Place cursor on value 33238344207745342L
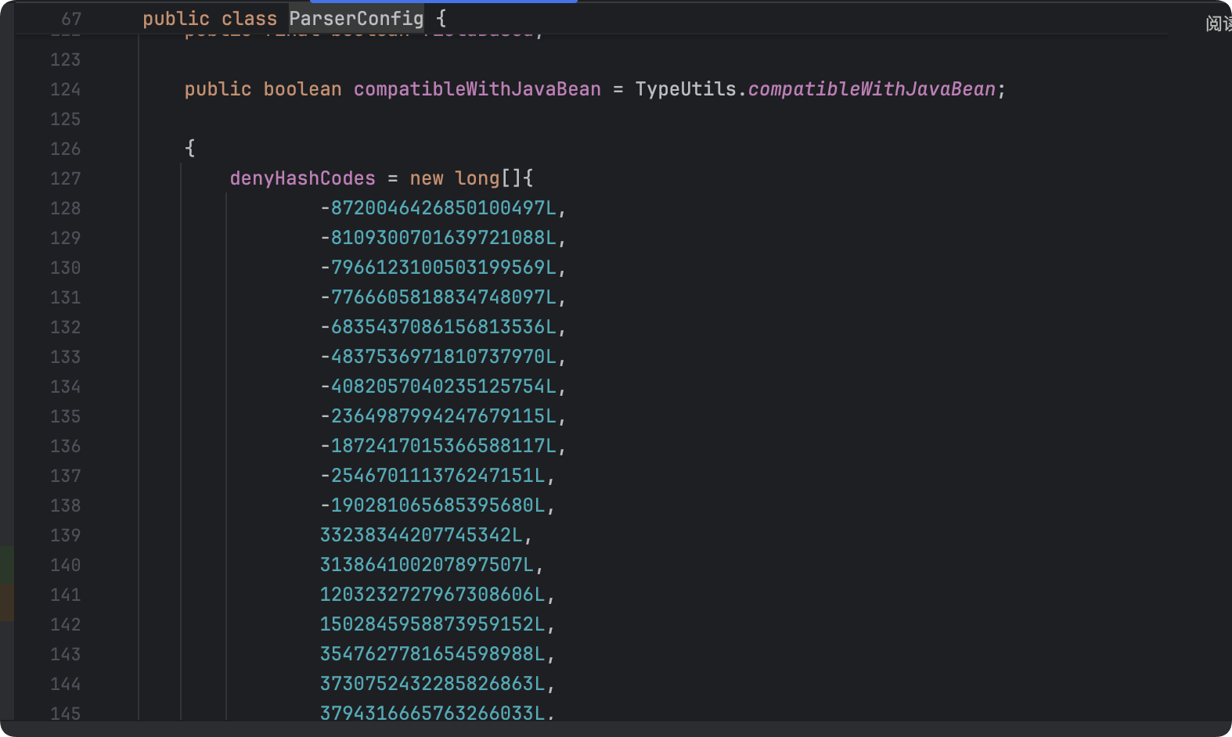1232x737 pixels. coord(421,535)
